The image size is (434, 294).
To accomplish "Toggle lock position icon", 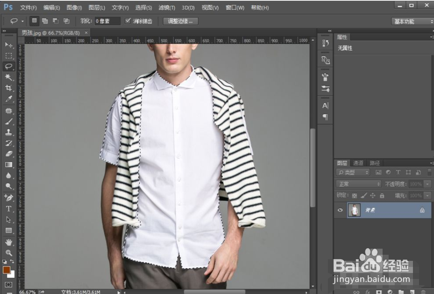I will [373, 196].
